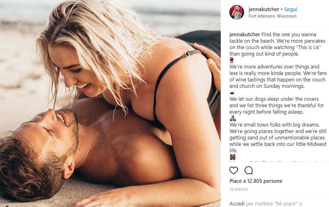The height and width of the screenshot is (207, 329).
Task: Click the small couch emoji in caption
Action: click(x=232, y=93)
